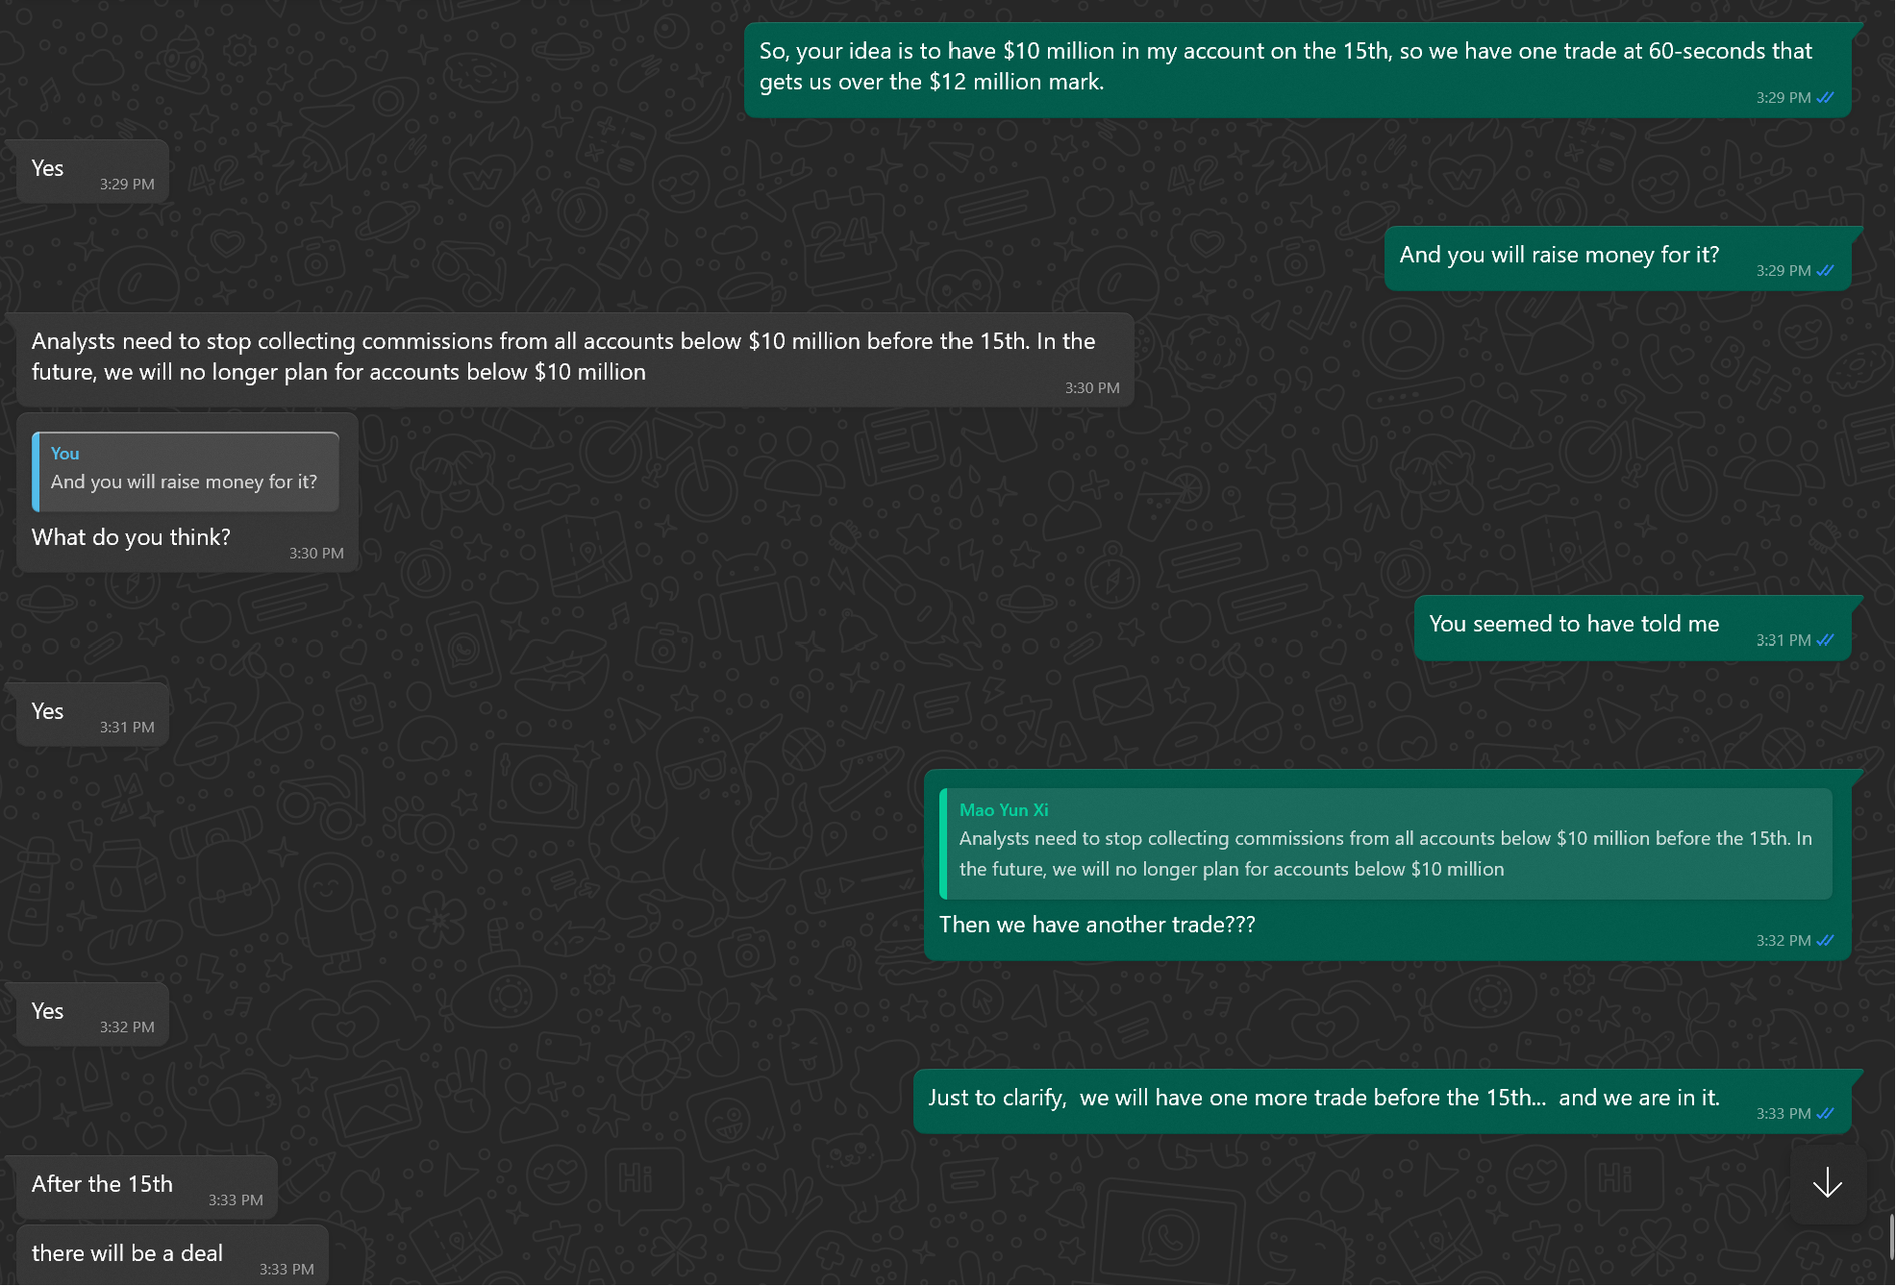Select the first 'Yes' reply at 3:29 PM

coord(92,171)
